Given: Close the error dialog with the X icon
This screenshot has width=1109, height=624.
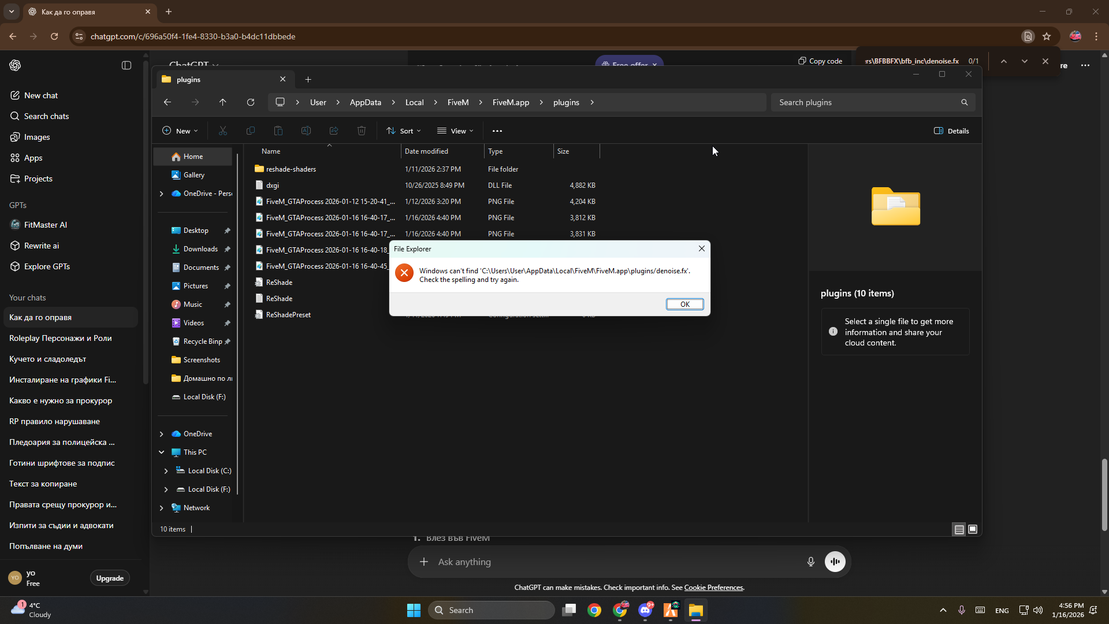Looking at the screenshot, I should click(702, 248).
